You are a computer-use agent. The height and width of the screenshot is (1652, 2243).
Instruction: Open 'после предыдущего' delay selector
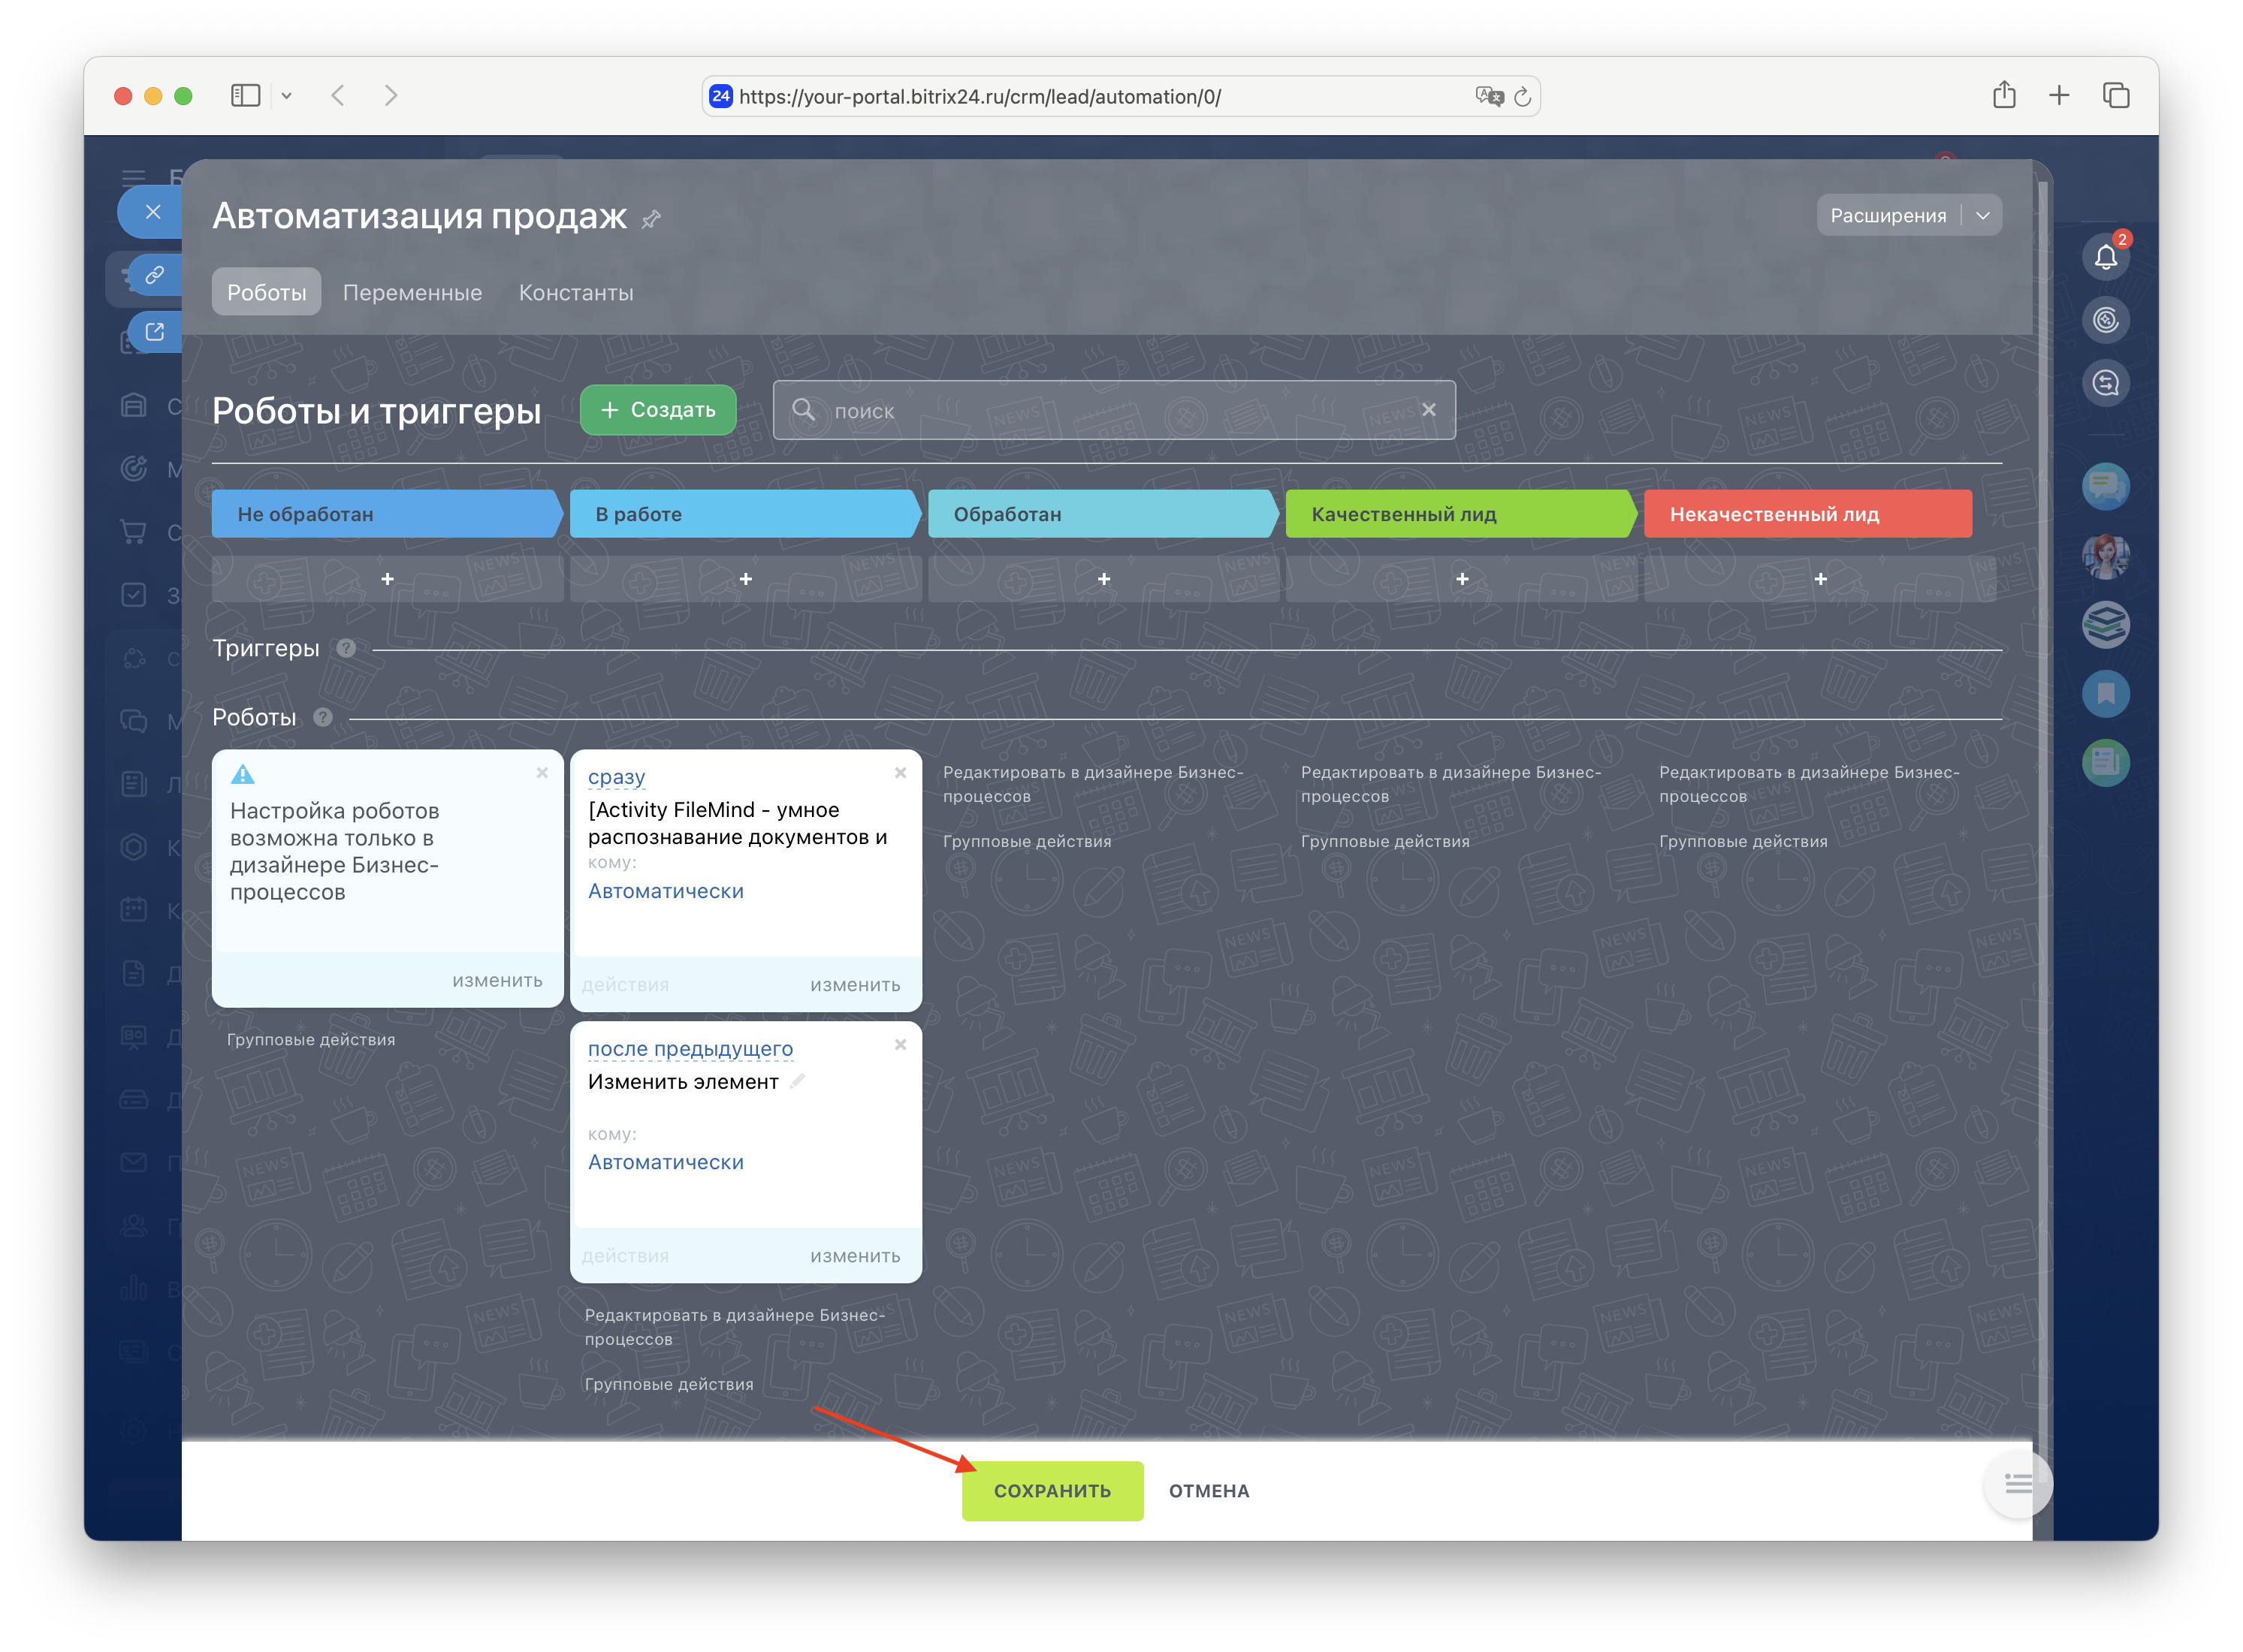(x=690, y=1049)
